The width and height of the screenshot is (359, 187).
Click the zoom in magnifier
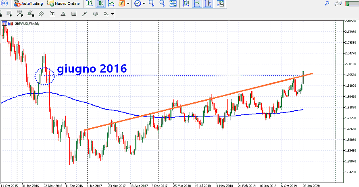coord(152,4)
